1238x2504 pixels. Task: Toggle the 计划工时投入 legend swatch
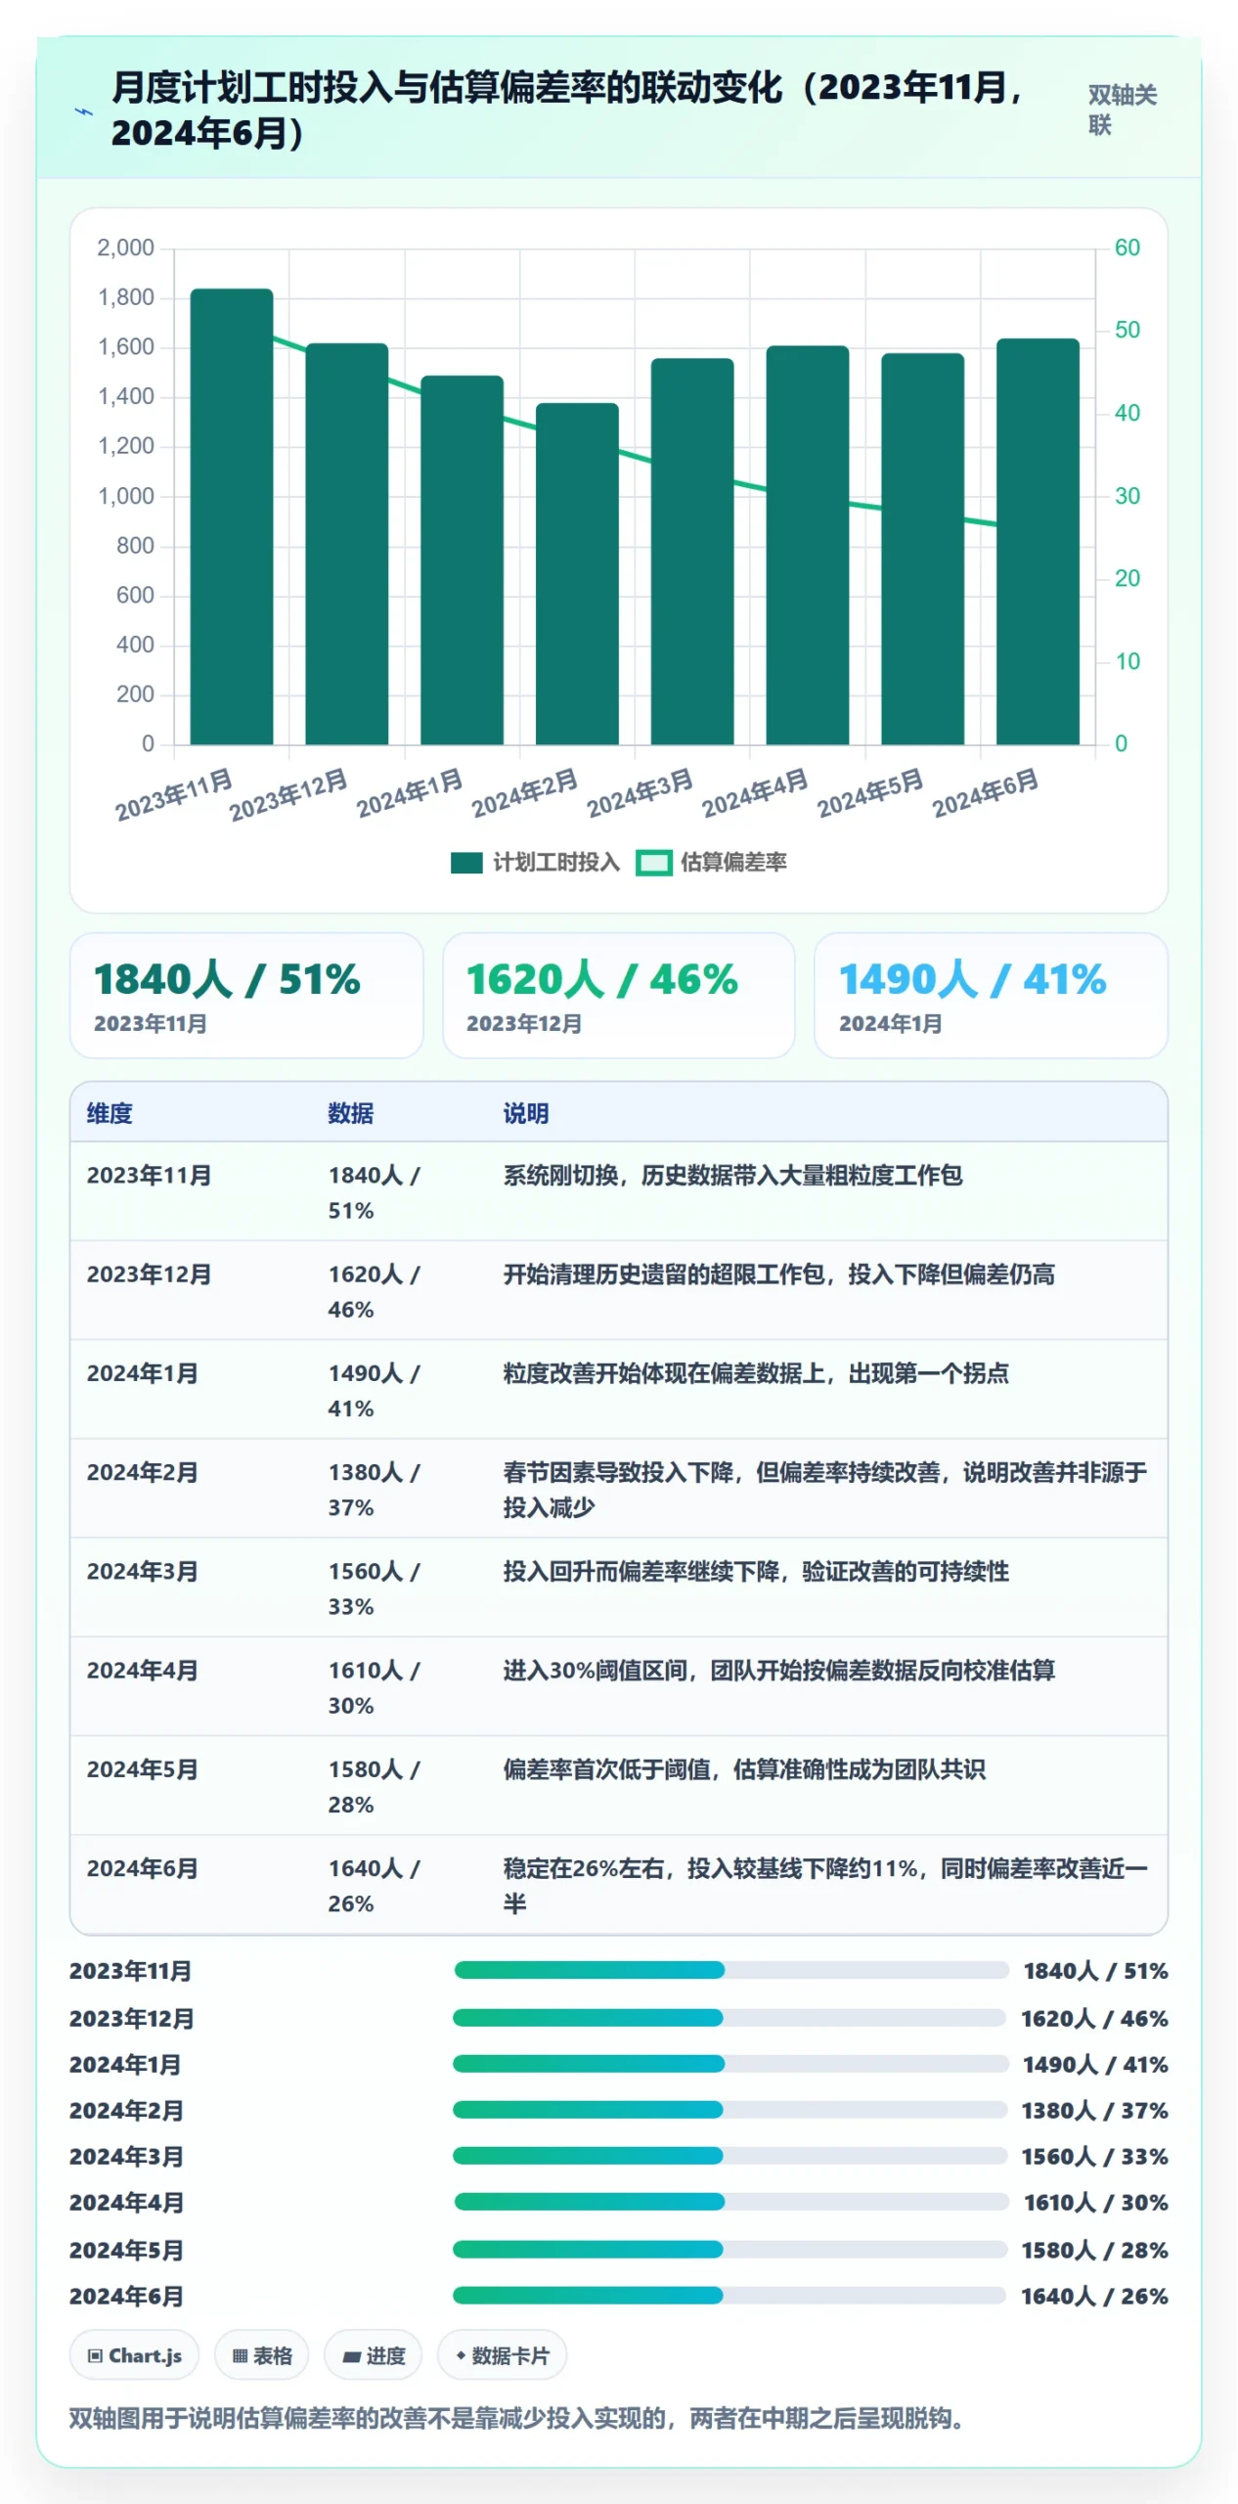(x=466, y=863)
